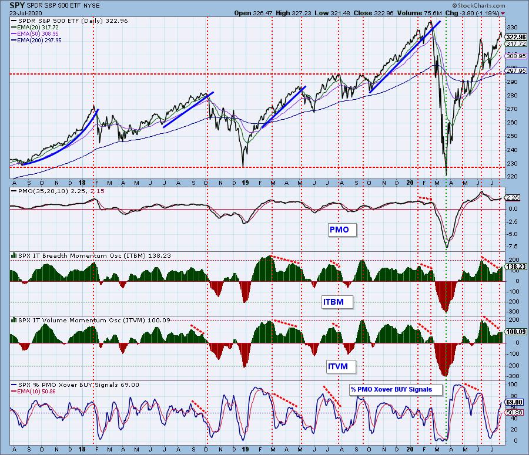The image size is (529, 455).
Task: Click the year '20' label on the bottom time axis
Action: [x=410, y=450]
